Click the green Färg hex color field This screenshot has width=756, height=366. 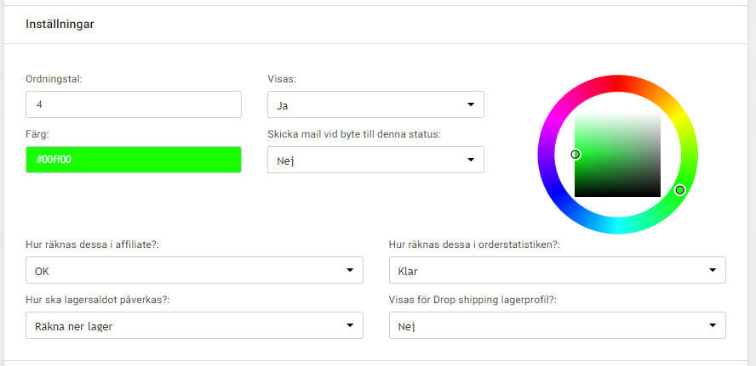coord(133,160)
